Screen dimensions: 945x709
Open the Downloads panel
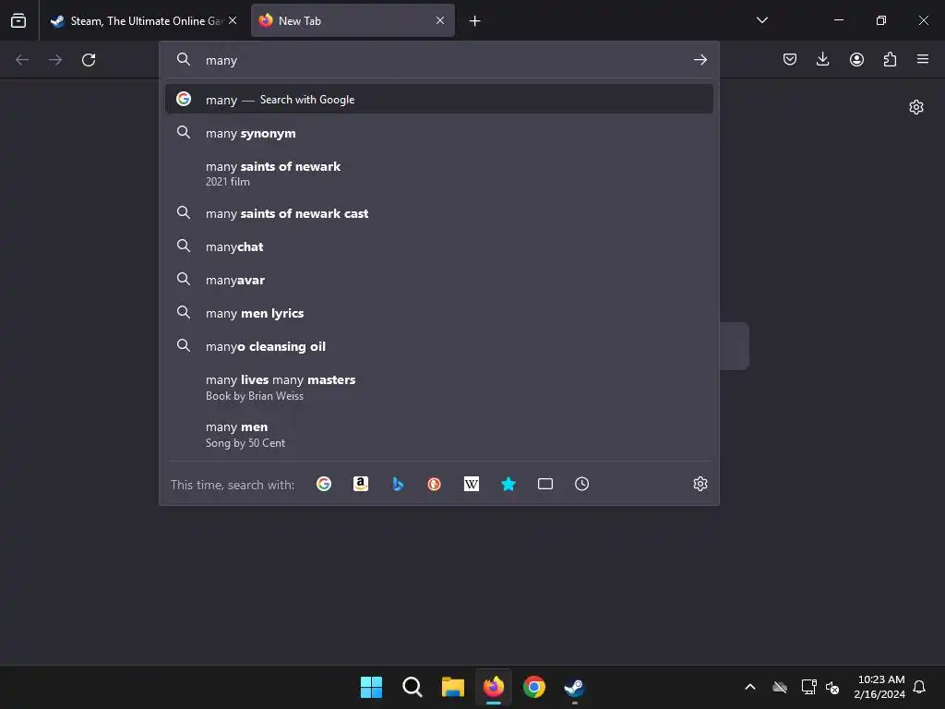[x=822, y=59]
